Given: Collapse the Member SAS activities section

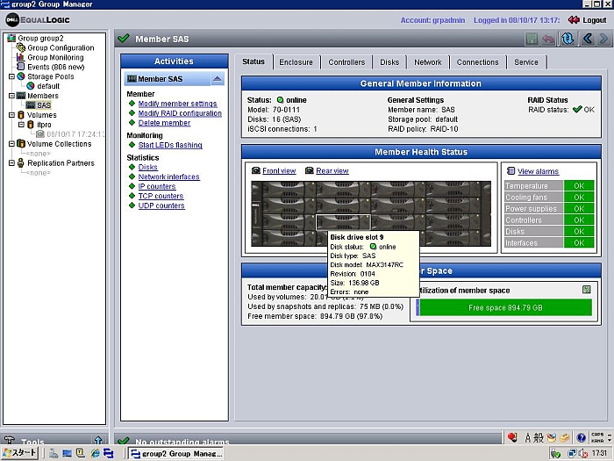Looking at the screenshot, I should (x=218, y=79).
